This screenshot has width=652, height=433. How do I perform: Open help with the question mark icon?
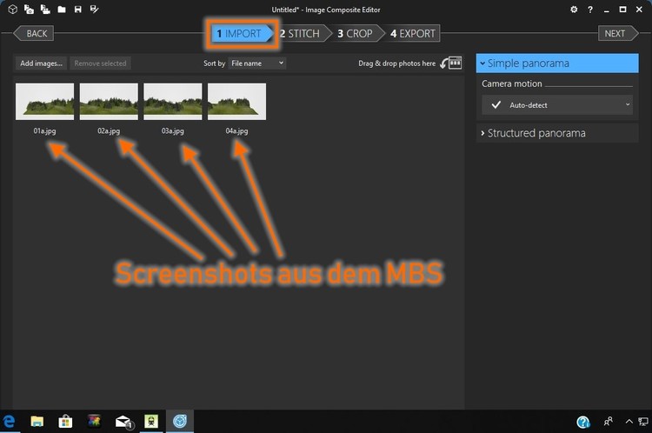click(590, 10)
